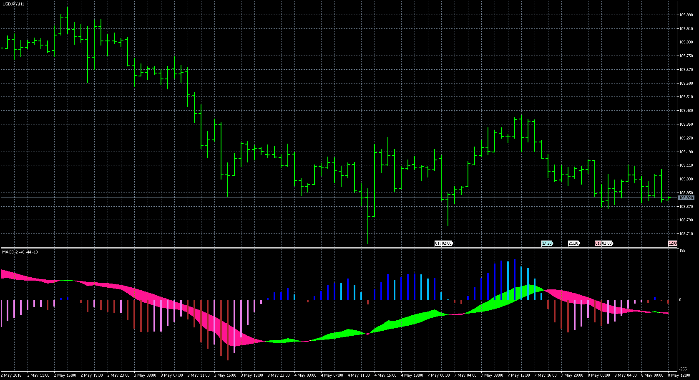Click the white 01: event marker
699x380 pixels.
(x=438, y=243)
